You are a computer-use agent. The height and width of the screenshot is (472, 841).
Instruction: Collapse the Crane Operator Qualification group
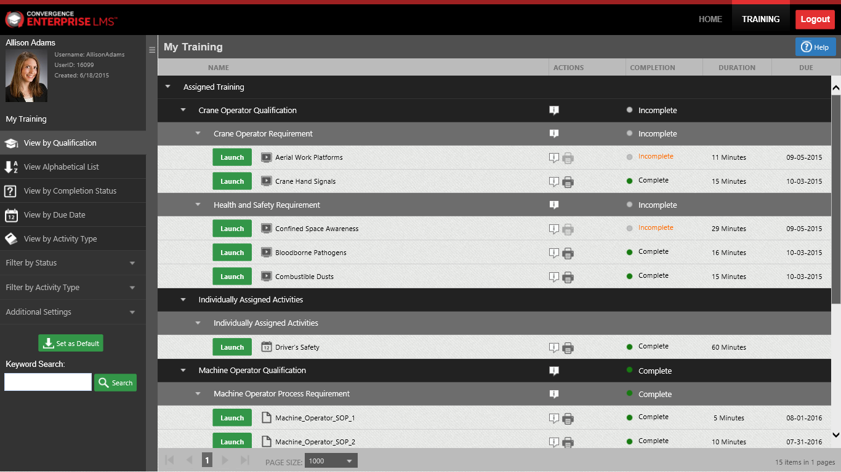(x=183, y=110)
